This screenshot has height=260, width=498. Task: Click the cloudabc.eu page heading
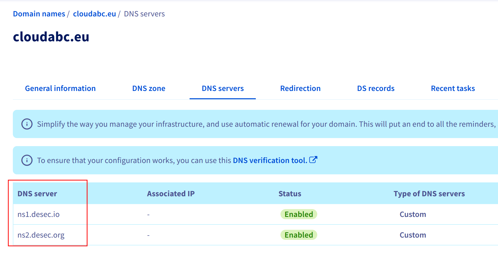[x=51, y=37]
